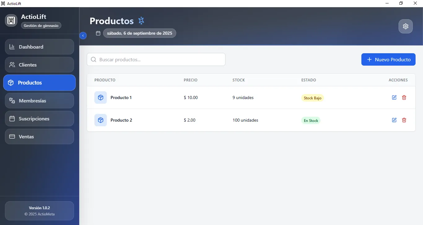Collapse the sidebar with the chevron
The image size is (423, 225).
(83, 36)
